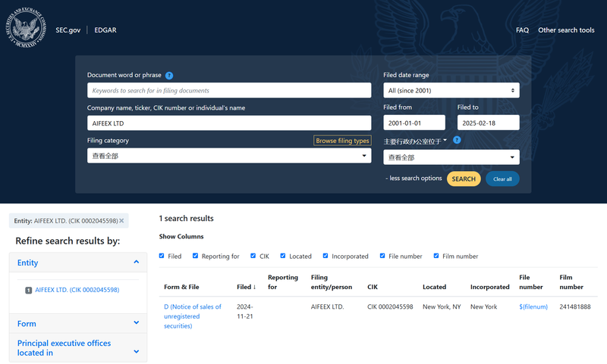Toggle the Incorporated column checkbox

pyautogui.click(x=326, y=256)
